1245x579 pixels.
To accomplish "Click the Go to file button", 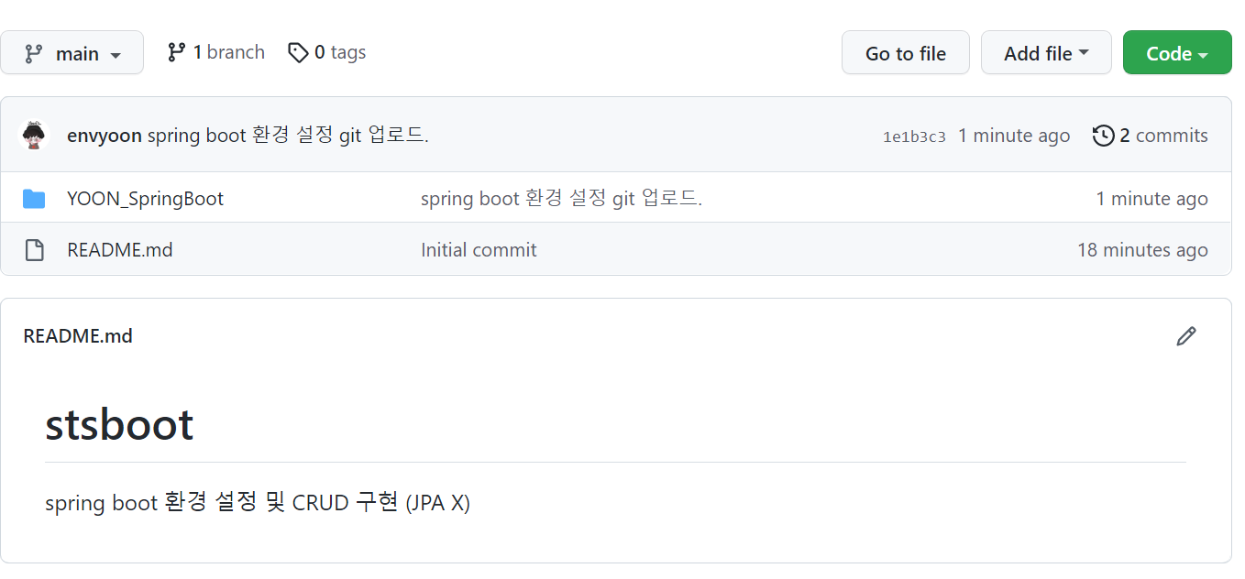I will coord(905,52).
